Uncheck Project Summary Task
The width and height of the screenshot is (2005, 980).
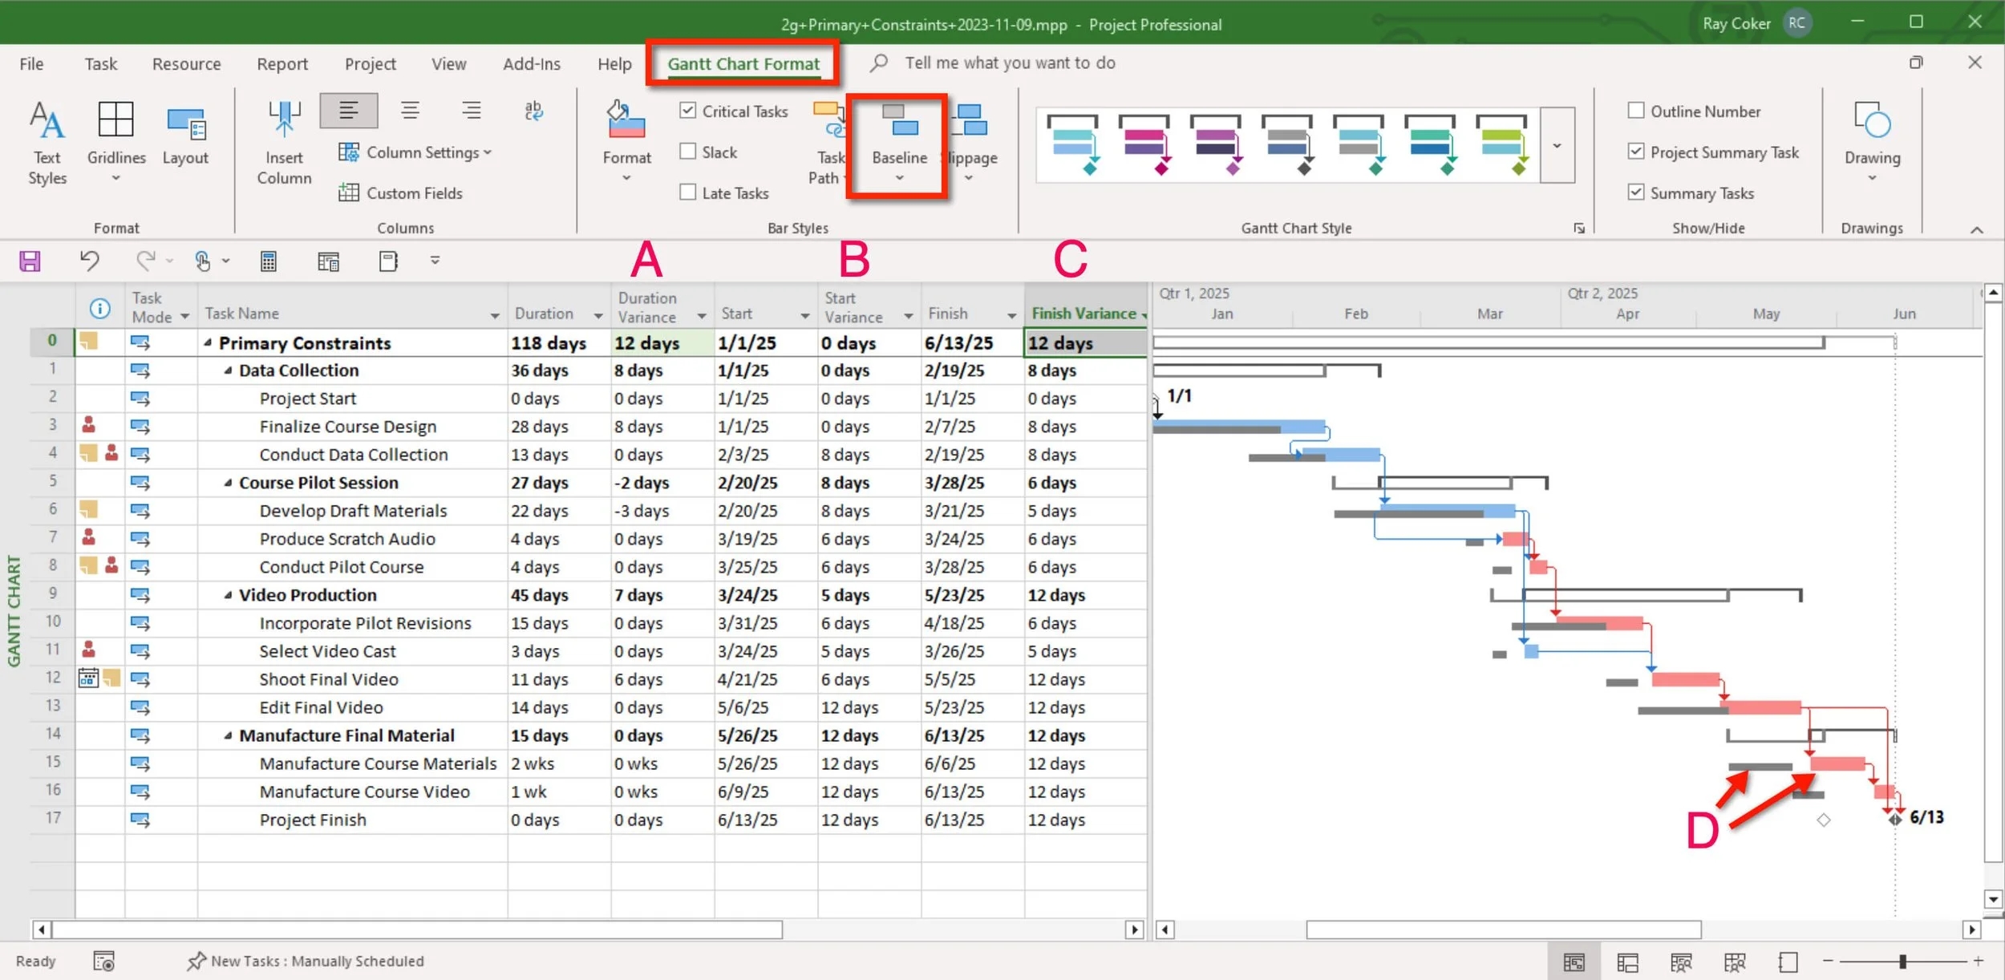pos(1638,152)
